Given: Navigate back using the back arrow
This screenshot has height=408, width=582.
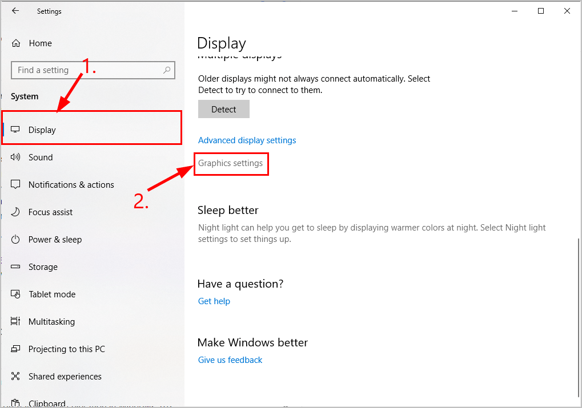Looking at the screenshot, I should pos(15,11).
